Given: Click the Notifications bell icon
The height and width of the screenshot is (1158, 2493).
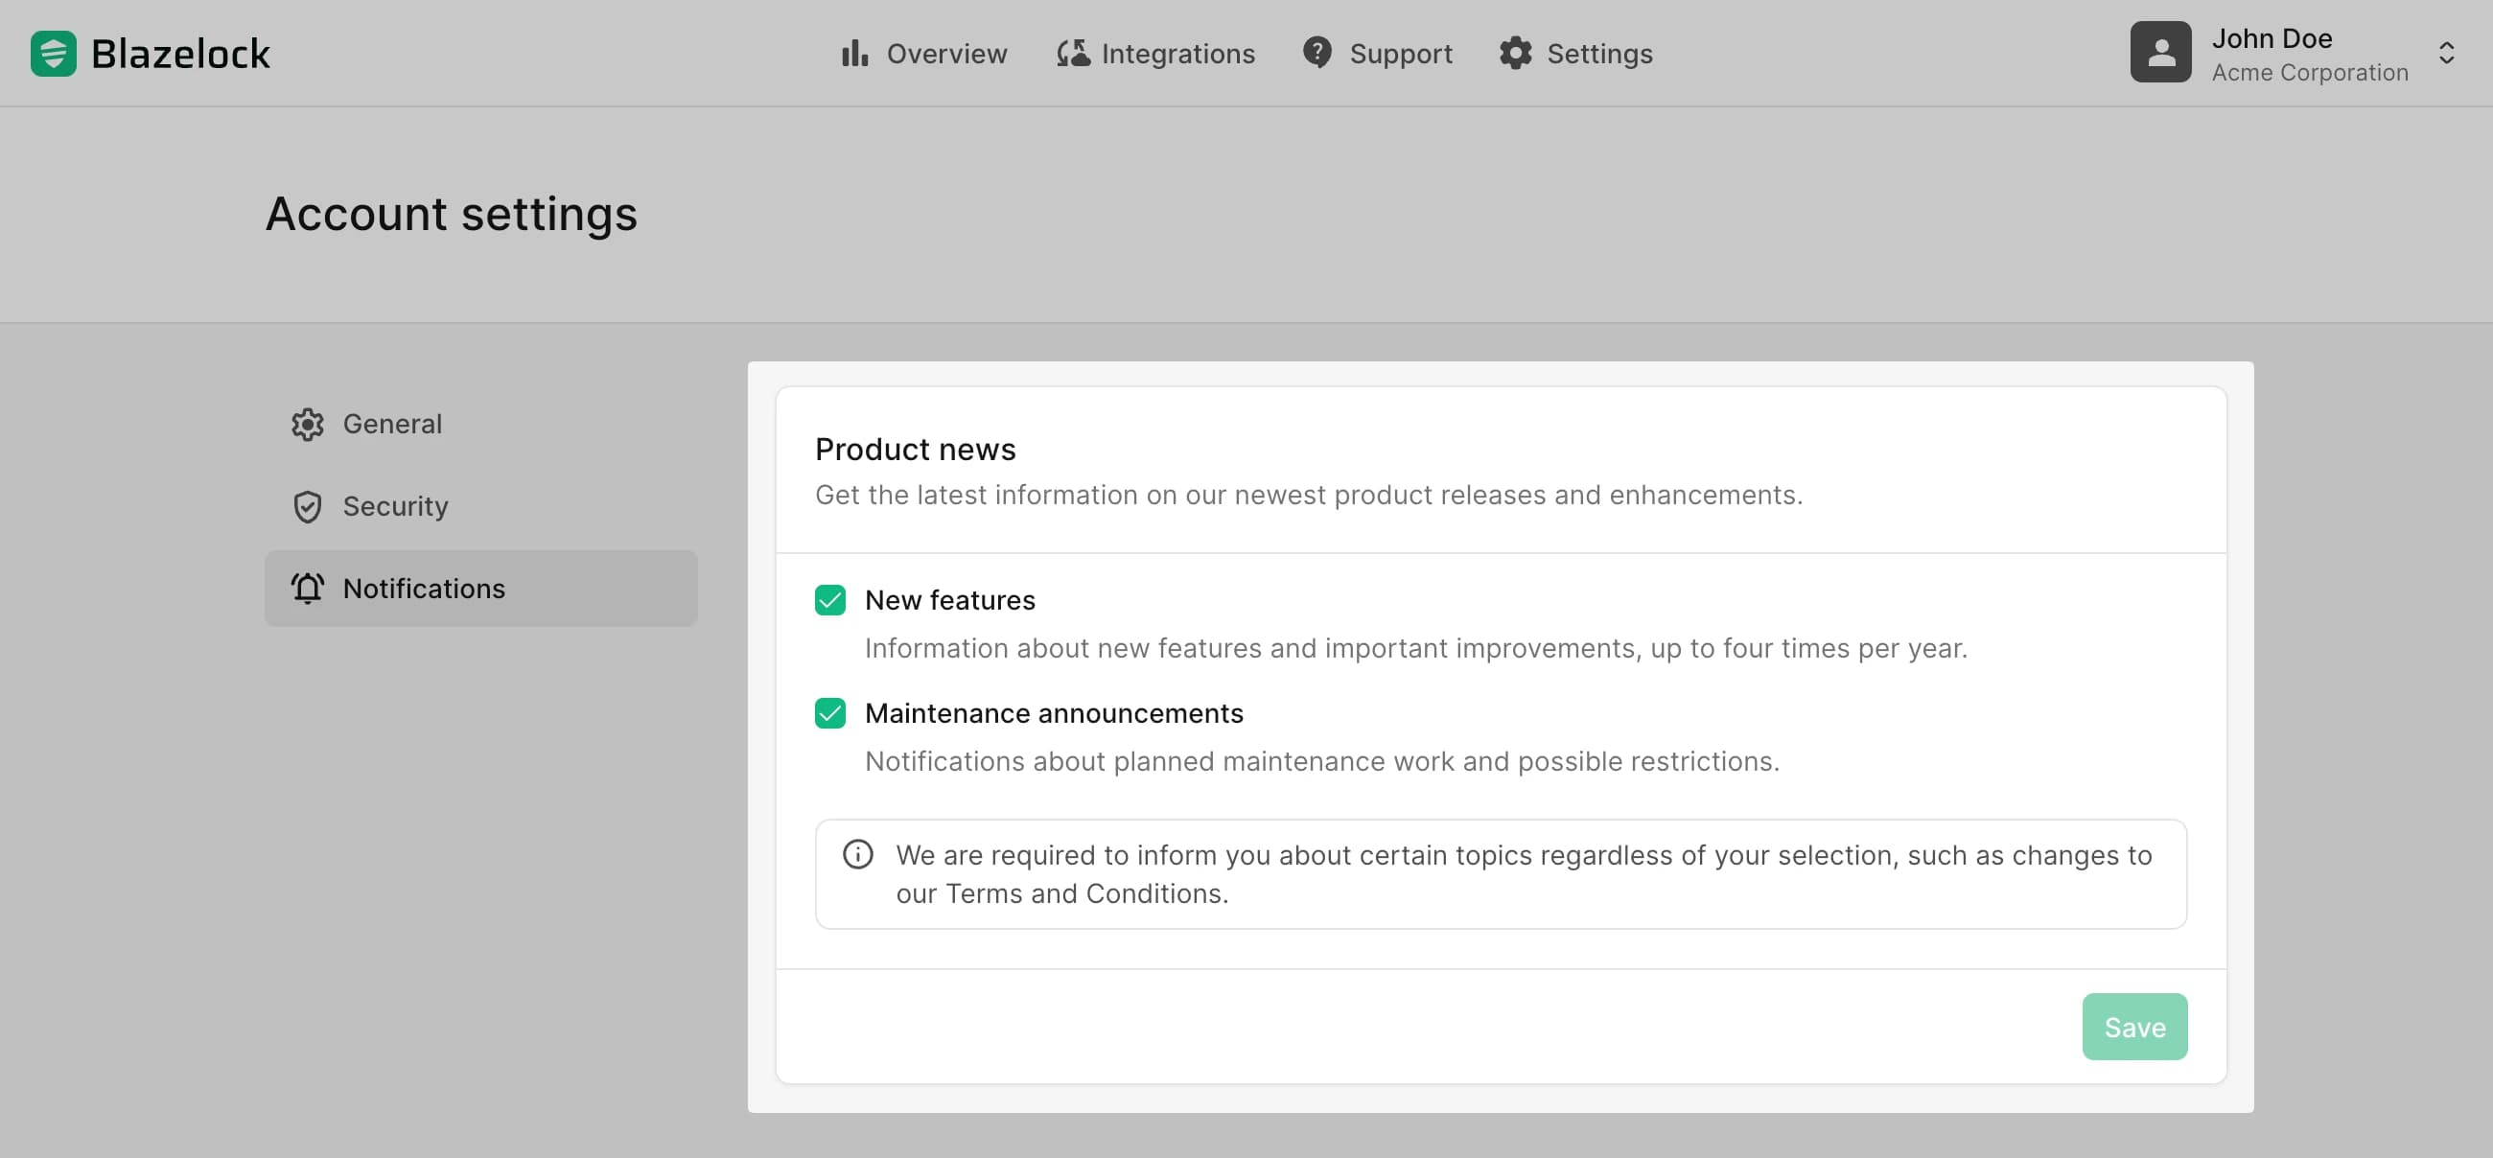Looking at the screenshot, I should point(307,589).
